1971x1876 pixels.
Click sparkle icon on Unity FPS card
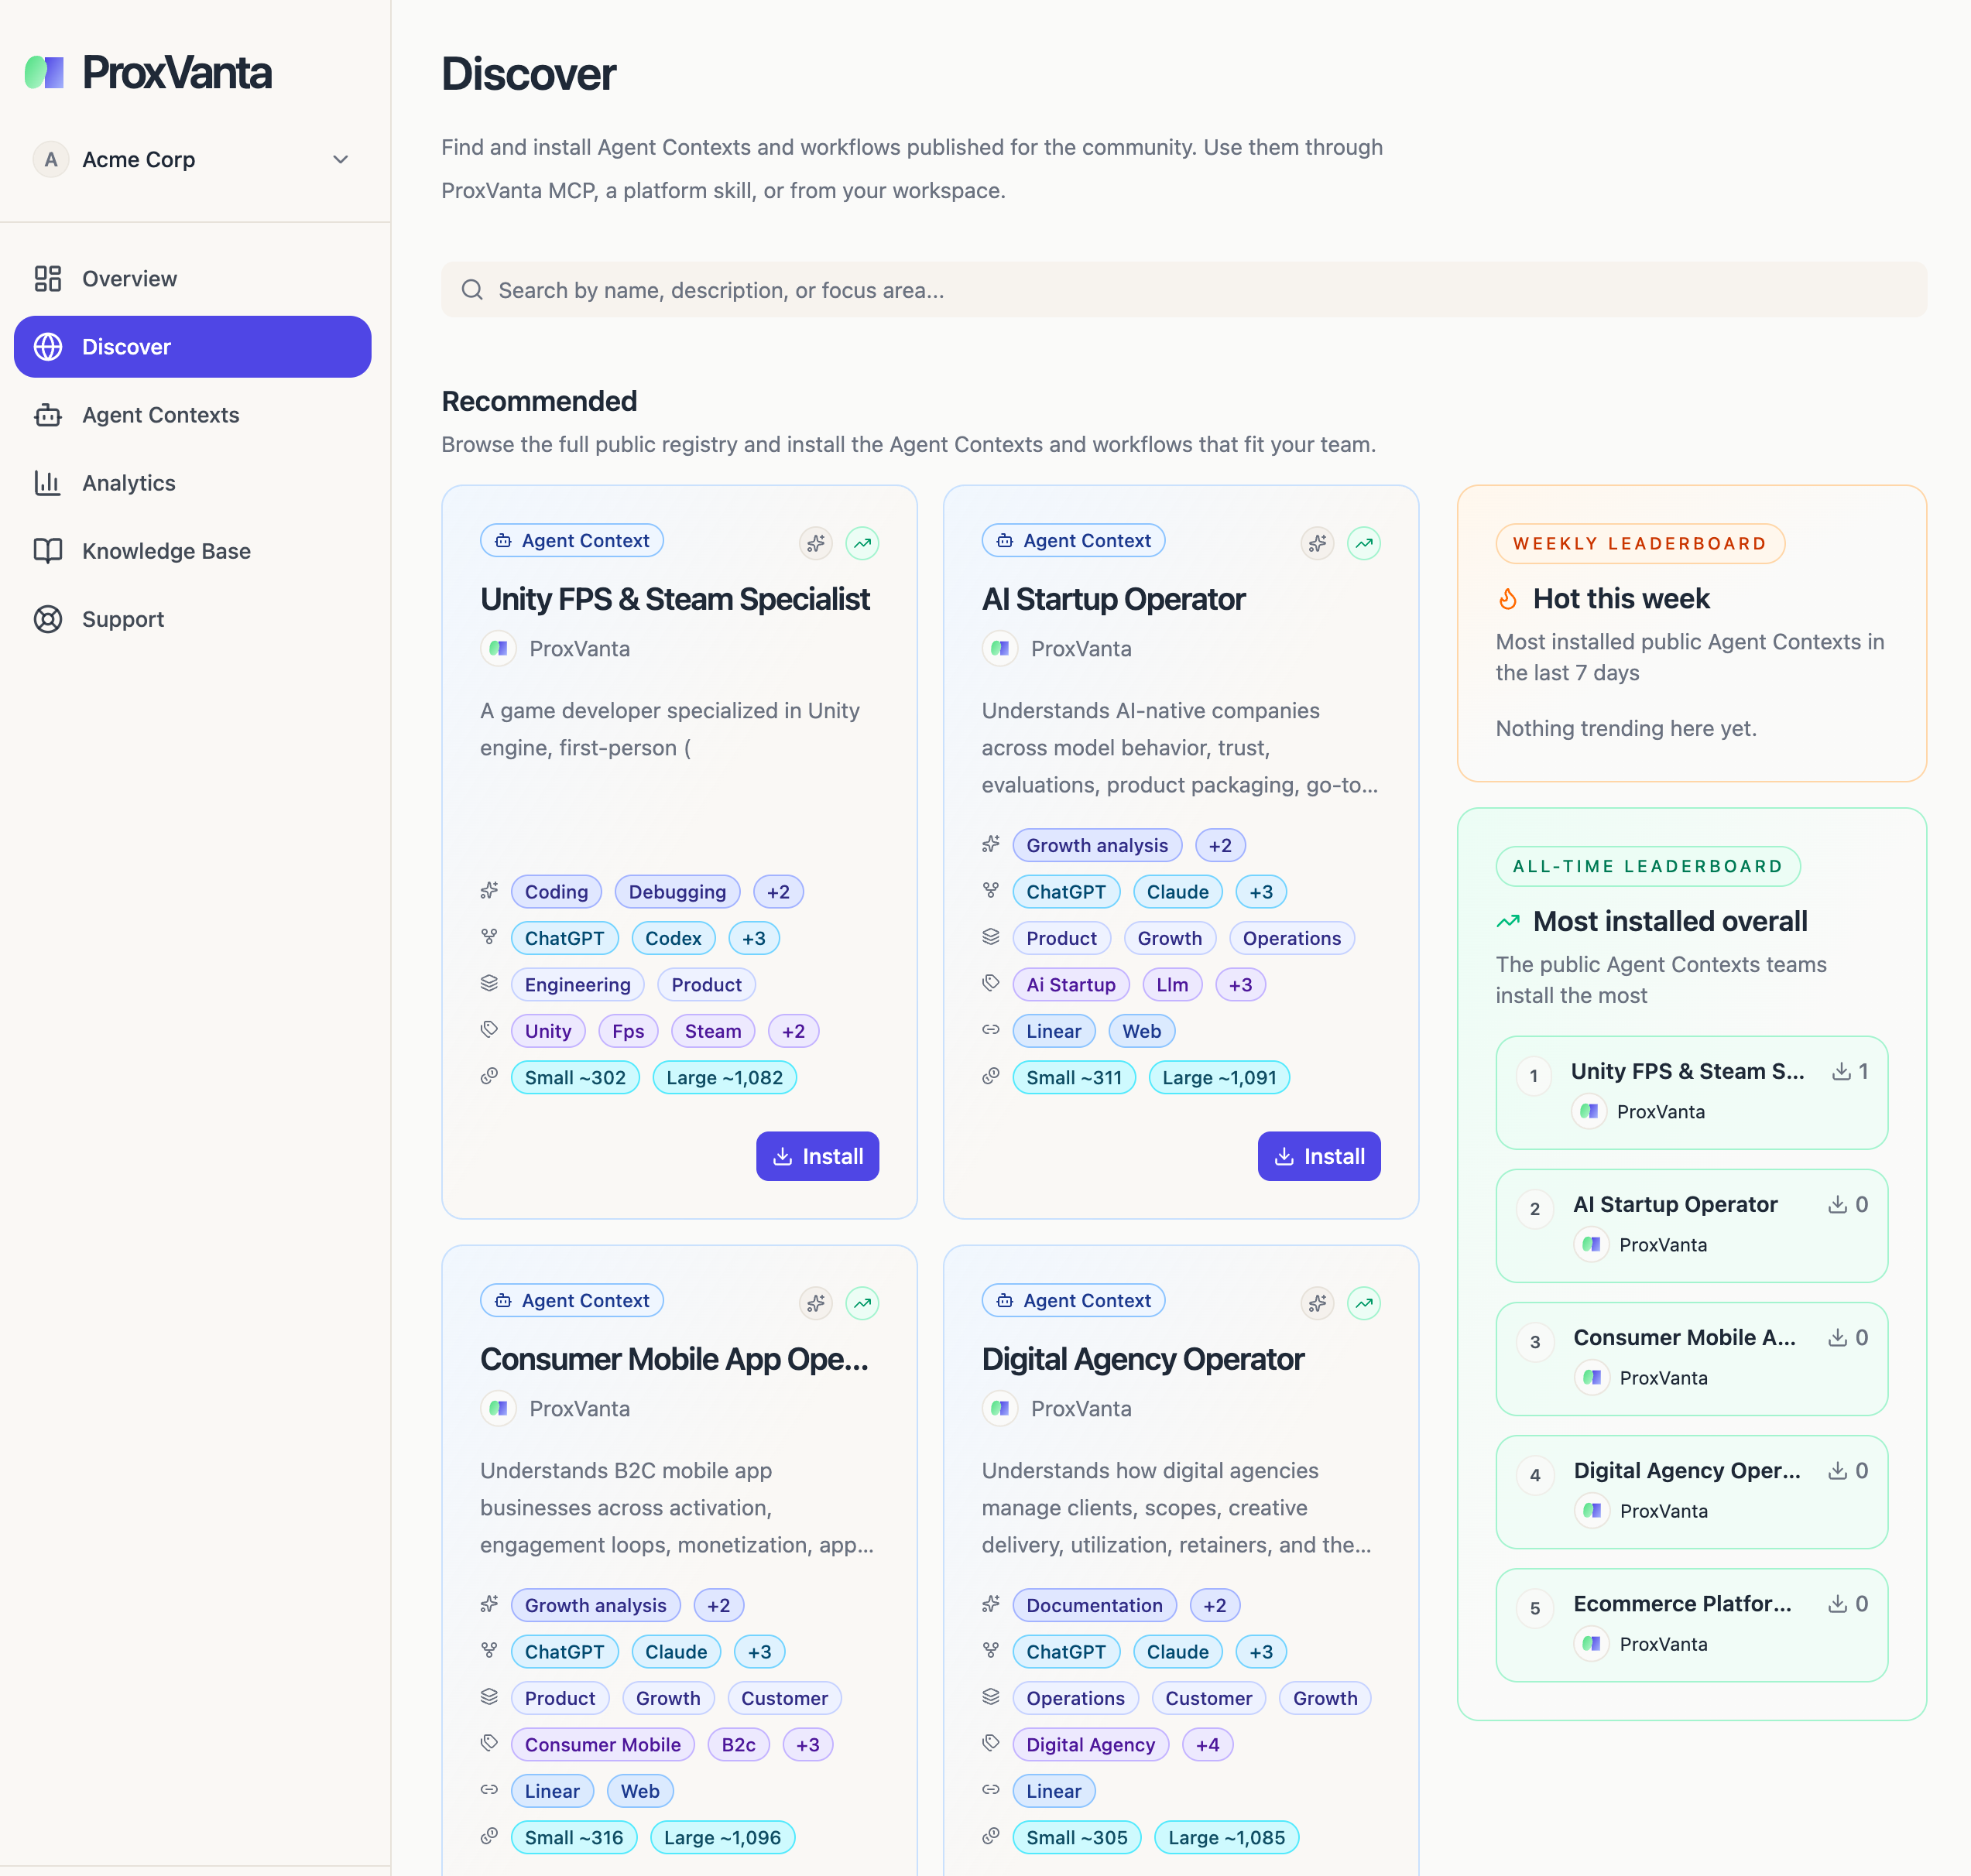[817, 543]
